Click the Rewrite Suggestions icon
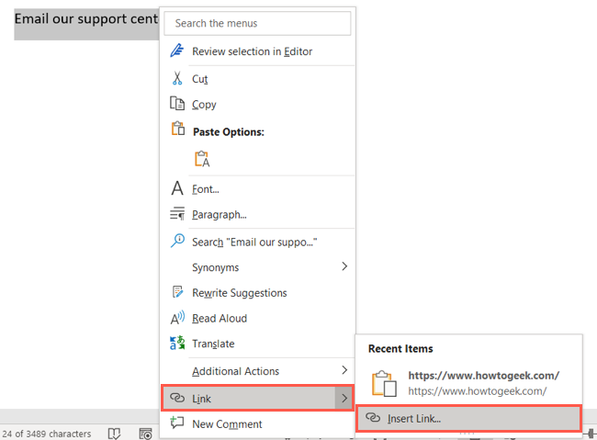The width and height of the screenshot is (597, 440). 177,293
